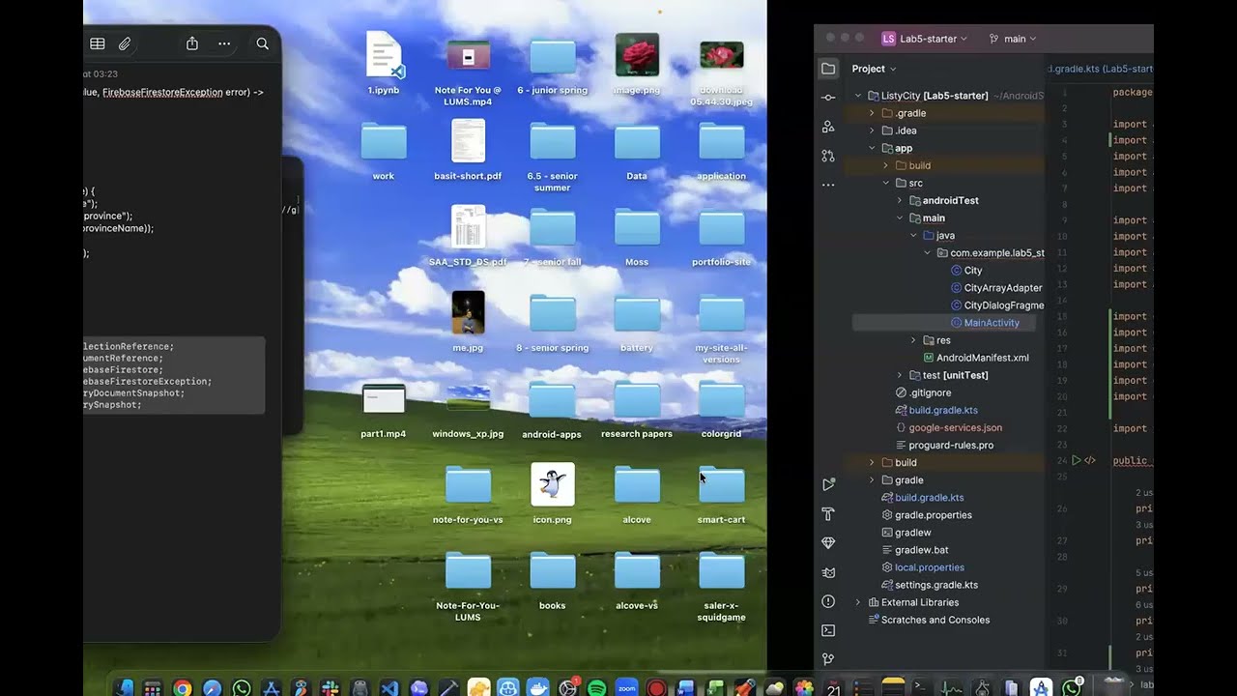Viewport: 1237px width, 696px height.
Task: Select the City class in project tree
Action: (x=966, y=270)
